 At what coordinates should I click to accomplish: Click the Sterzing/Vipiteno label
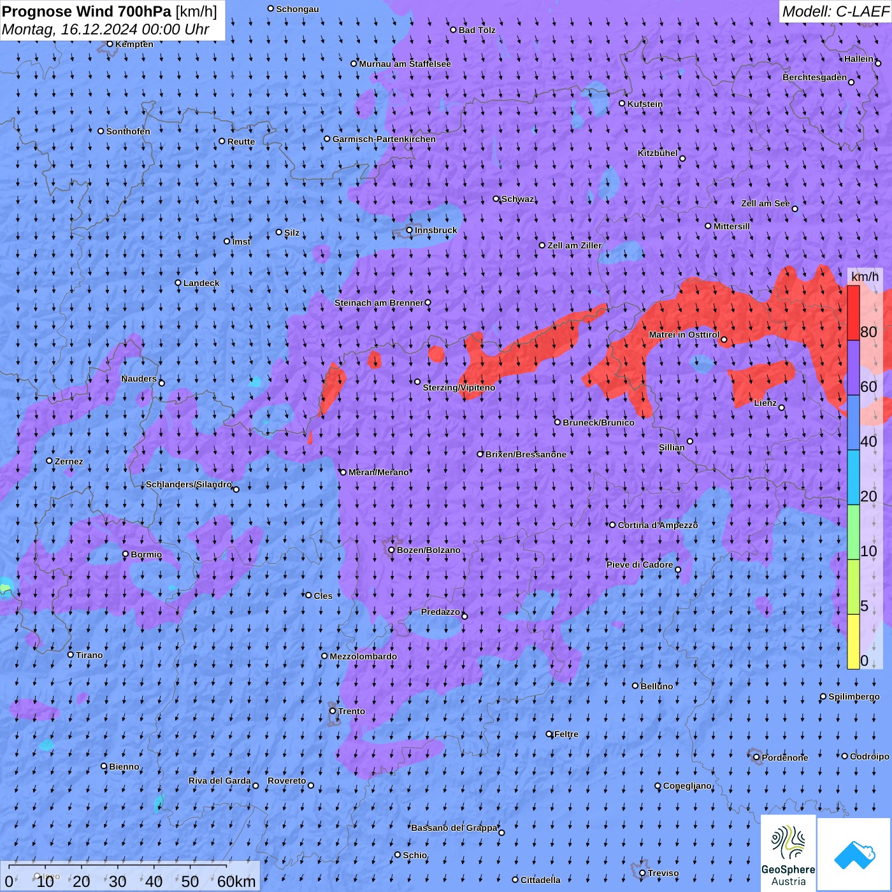459,387
